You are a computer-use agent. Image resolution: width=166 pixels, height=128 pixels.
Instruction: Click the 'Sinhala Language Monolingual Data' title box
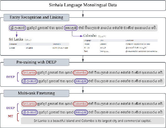click(x=83, y=5)
